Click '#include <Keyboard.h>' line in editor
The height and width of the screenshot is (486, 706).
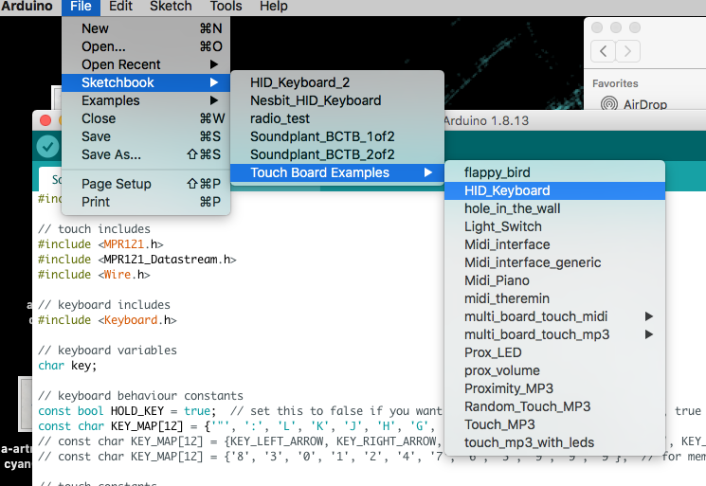[107, 320]
